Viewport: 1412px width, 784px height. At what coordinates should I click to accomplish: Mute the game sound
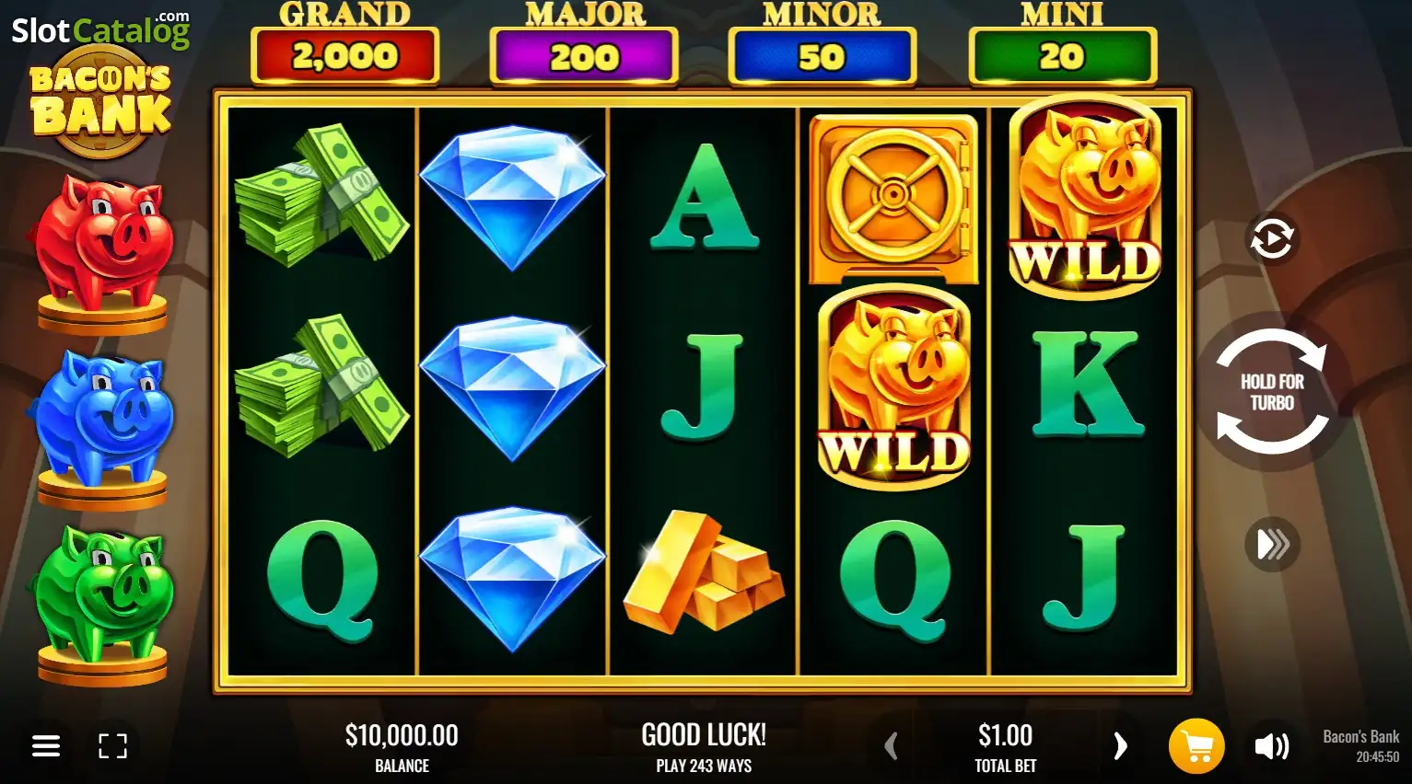tap(1271, 746)
